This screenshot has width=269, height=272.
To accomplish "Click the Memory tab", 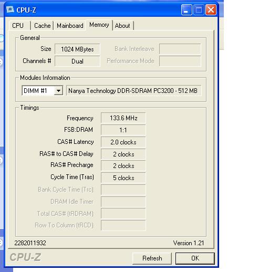I will tap(99, 25).
